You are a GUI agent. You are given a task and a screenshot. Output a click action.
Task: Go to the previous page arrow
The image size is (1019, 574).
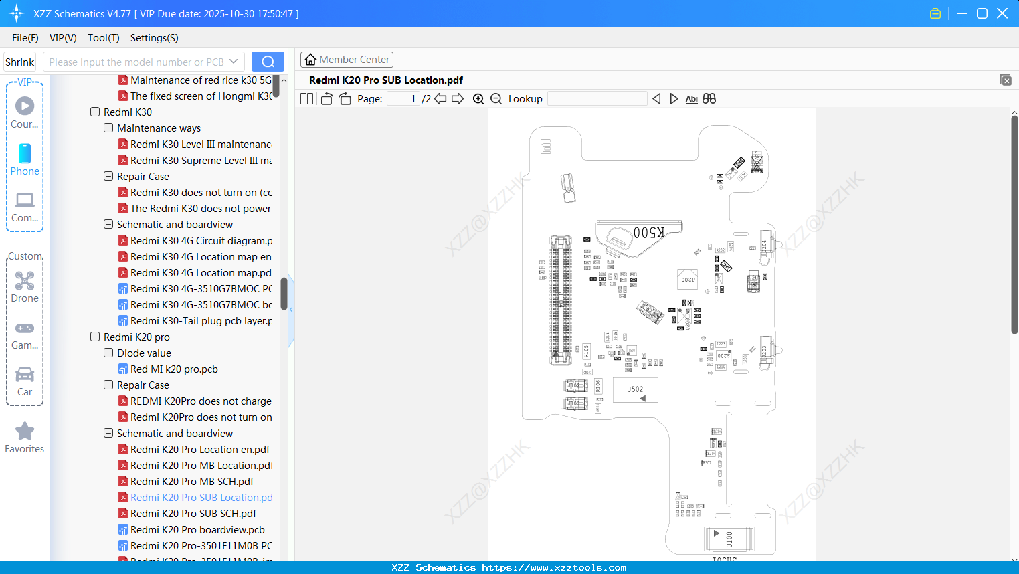(440, 99)
